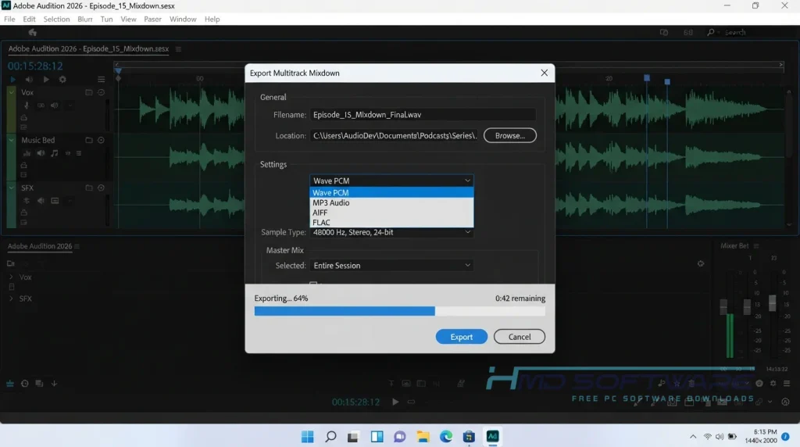
Task: Open Microsoft Edge from the taskbar
Action: 446,436
